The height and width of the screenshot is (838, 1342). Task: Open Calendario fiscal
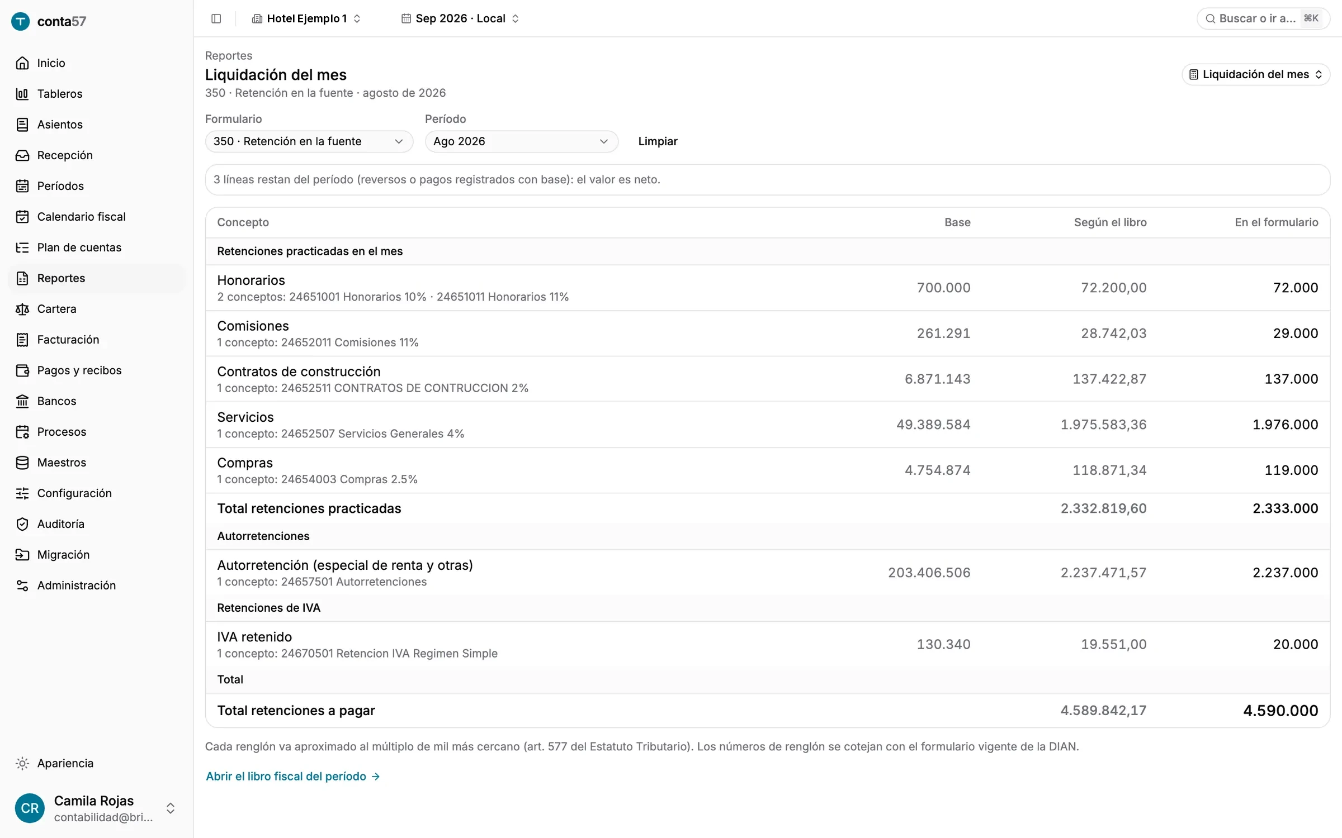point(96,217)
